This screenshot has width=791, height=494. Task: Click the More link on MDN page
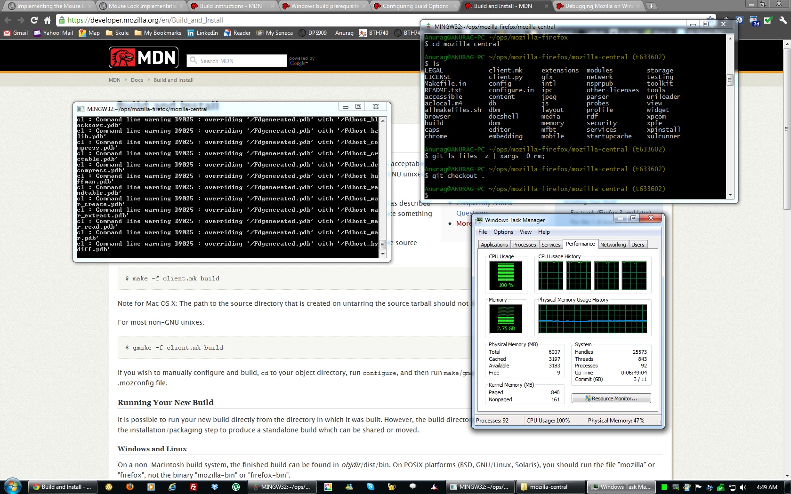[463, 223]
